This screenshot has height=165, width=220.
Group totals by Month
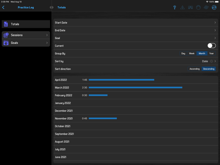(x=202, y=53)
